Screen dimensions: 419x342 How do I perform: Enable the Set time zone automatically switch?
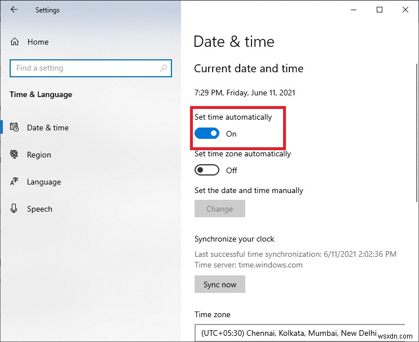pyautogui.click(x=207, y=170)
